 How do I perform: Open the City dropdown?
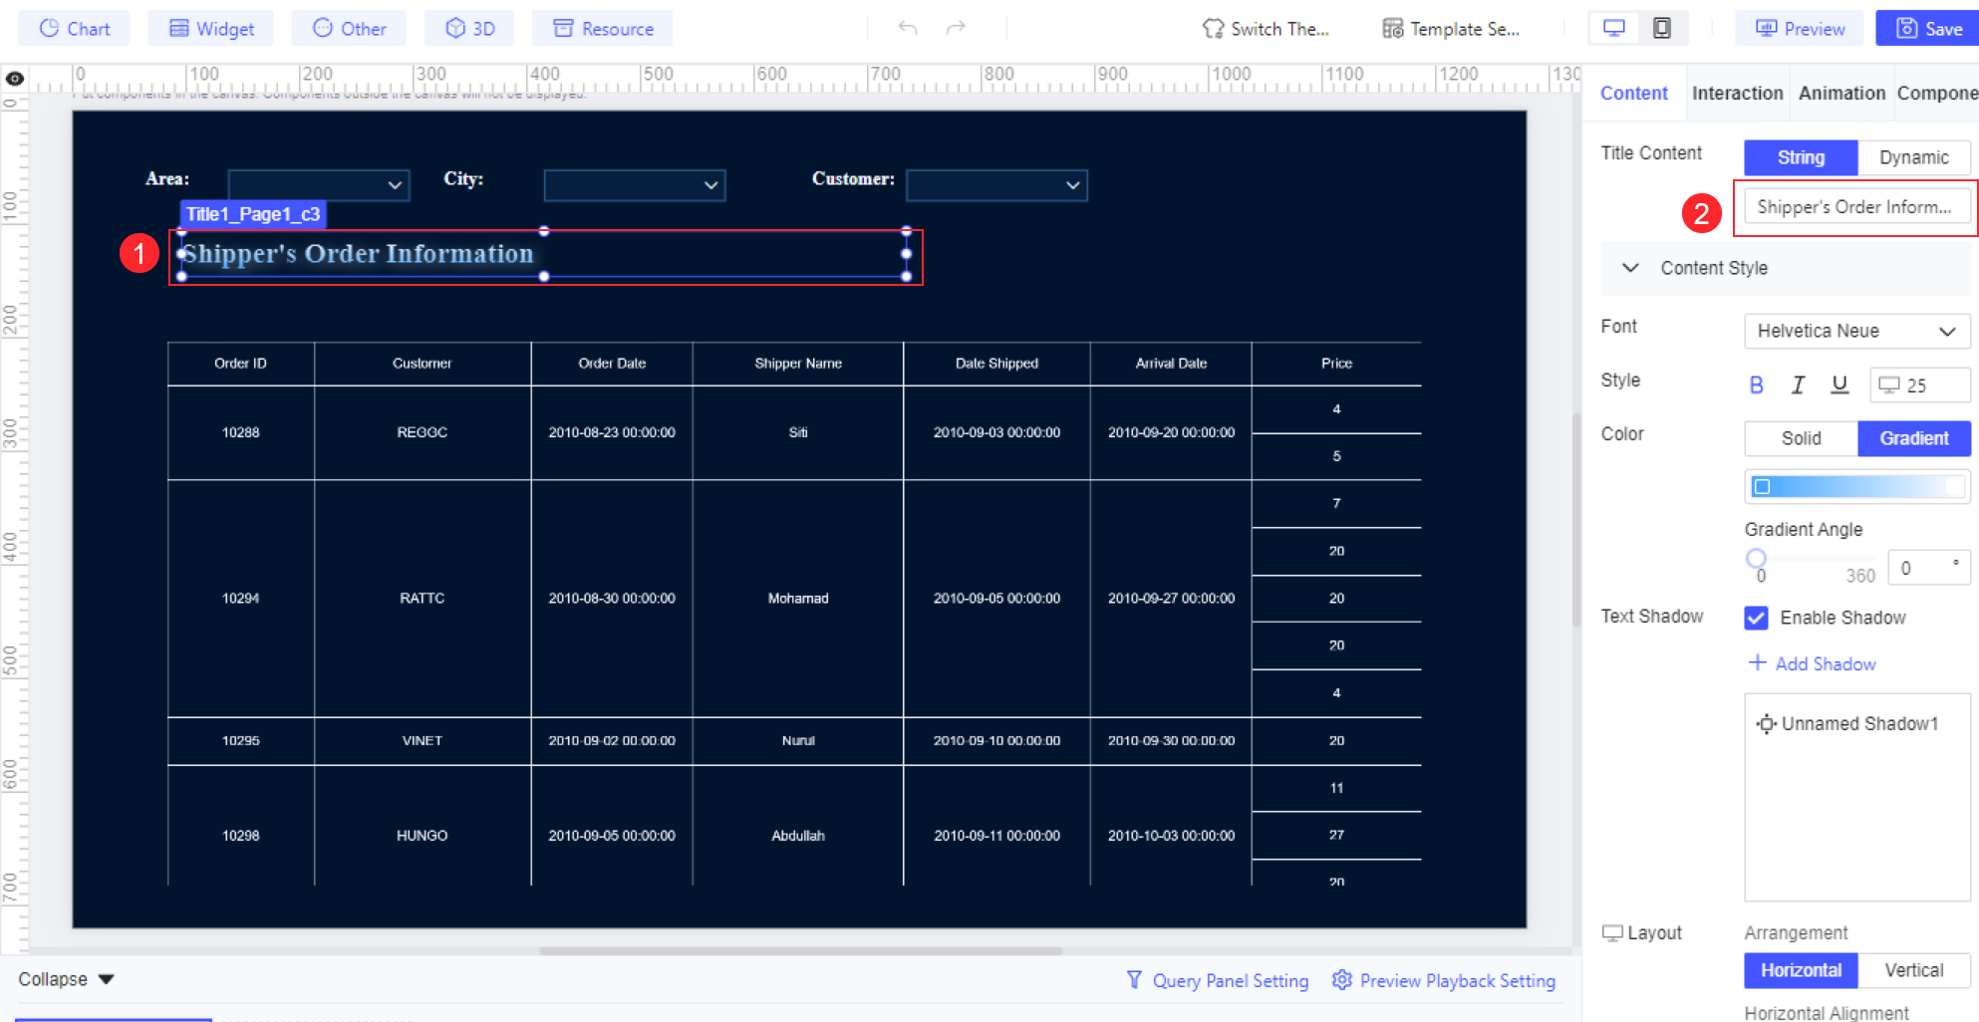point(635,185)
